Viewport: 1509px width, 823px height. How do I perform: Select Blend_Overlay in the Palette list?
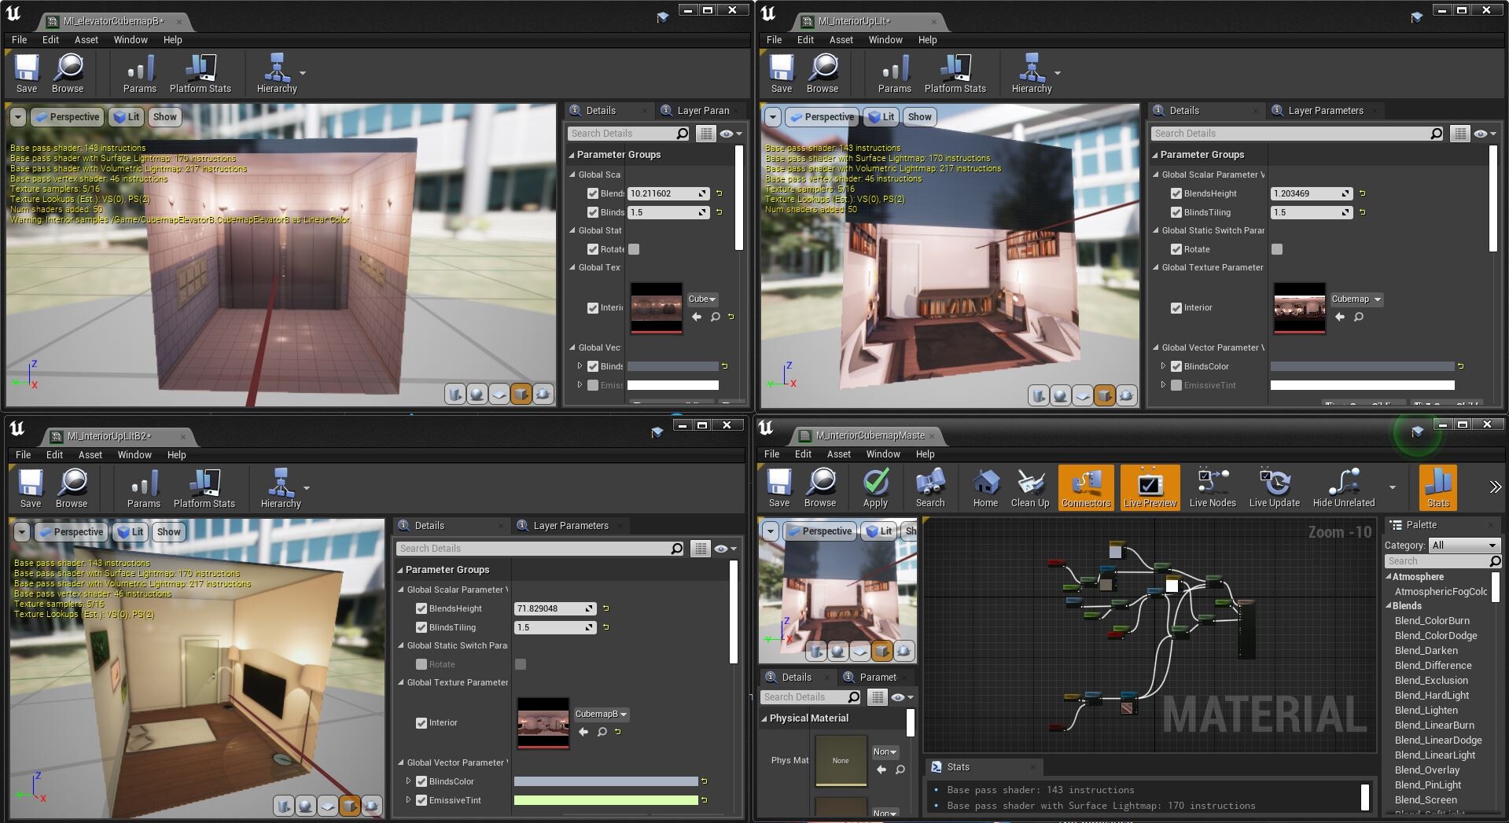(1426, 770)
